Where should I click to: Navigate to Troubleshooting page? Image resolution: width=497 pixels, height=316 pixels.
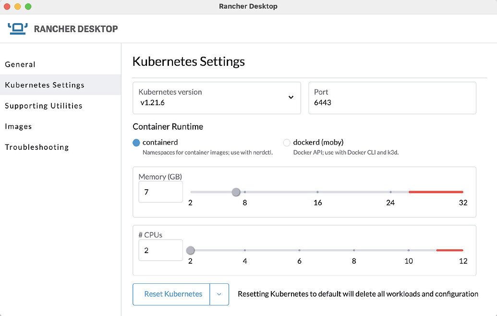(37, 147)
